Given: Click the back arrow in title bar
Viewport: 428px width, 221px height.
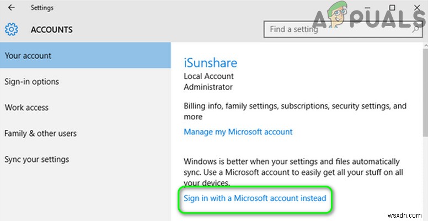Looking at the screenshot, I should tap(12, 8).
